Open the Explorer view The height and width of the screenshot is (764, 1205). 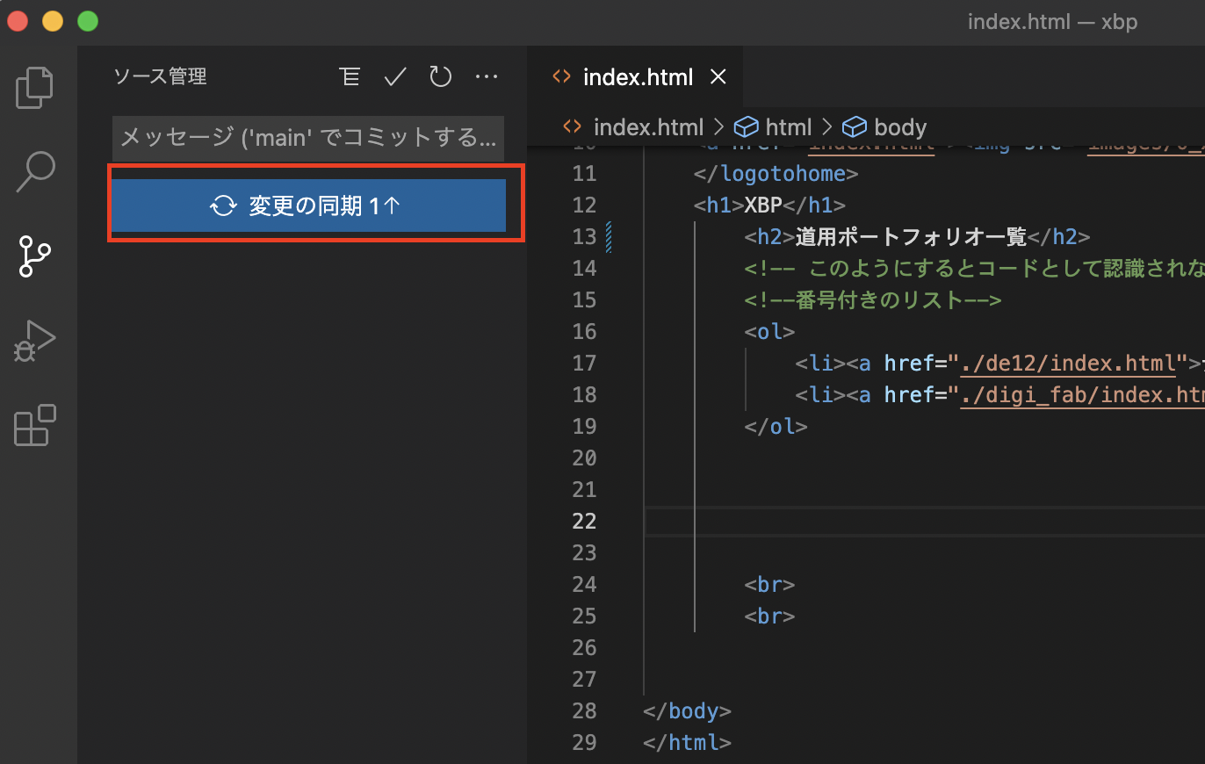click(34, 86)
